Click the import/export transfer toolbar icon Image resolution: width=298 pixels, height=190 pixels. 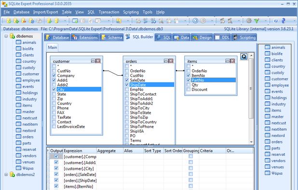(x=119, y=21)
